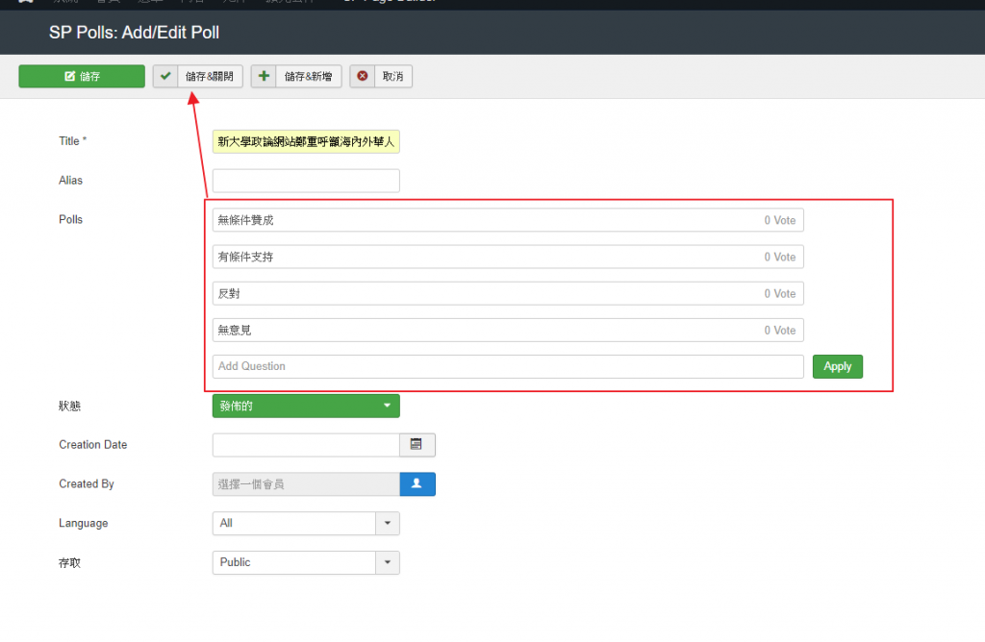The image size is (985, 642).
Task: Click the empty Alias field
Action: pyautogui.click(x=305, y=181)
